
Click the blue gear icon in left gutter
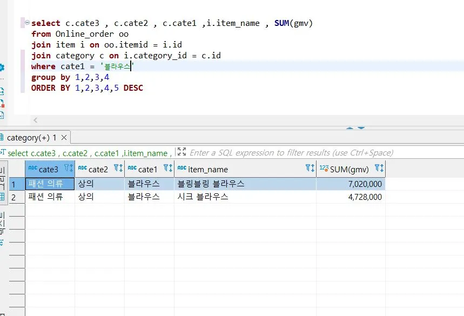(x=2, y=68)
